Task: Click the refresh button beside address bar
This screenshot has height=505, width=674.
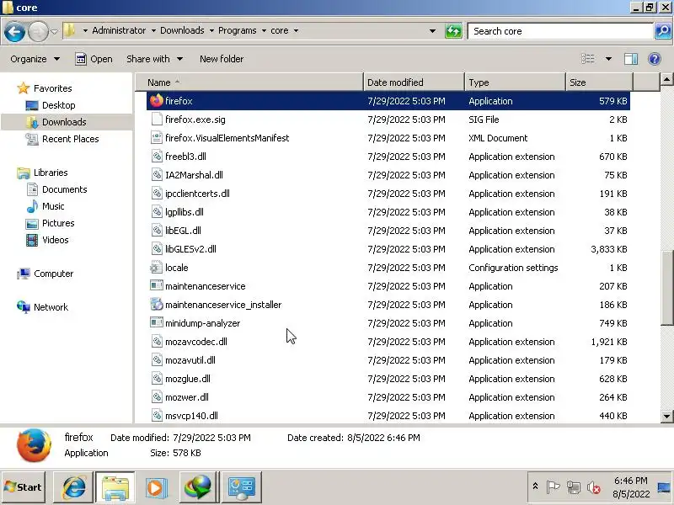Action: (x=453, y=31)
